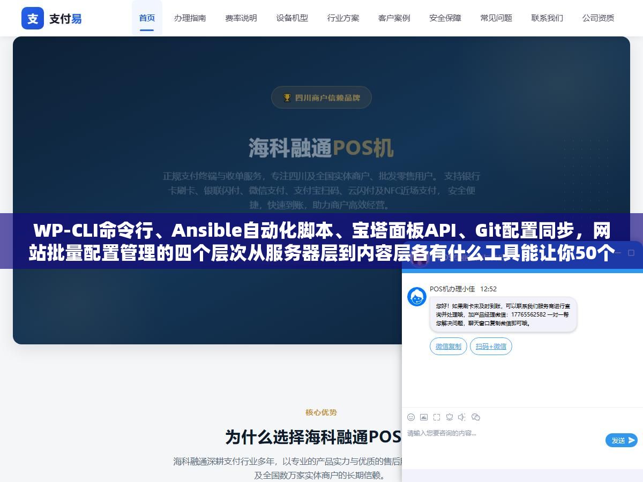The width and height of the screenshot is (643, 482).
Task: Go to 常见问题 page
Action: click(x=496, y=18)
